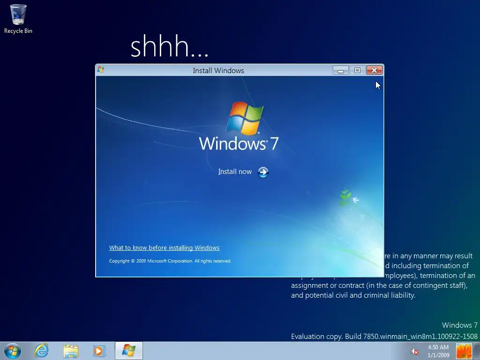The width and height of the screenshot is (480, 360).
Task: Launch Windows Media Player from the taskbar
Action: (x=99, y=351)
